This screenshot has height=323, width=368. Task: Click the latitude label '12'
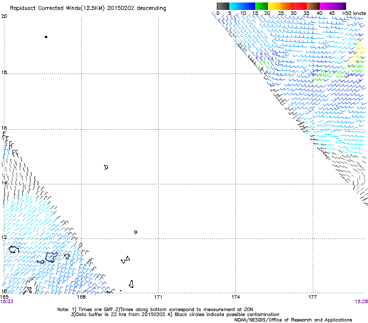(4, 238)
